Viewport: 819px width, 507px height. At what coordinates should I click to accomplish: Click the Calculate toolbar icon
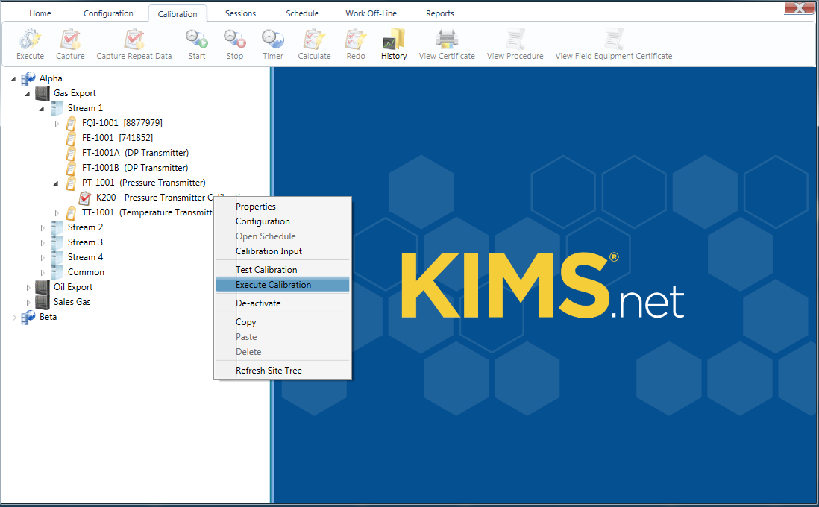[314, 40]
